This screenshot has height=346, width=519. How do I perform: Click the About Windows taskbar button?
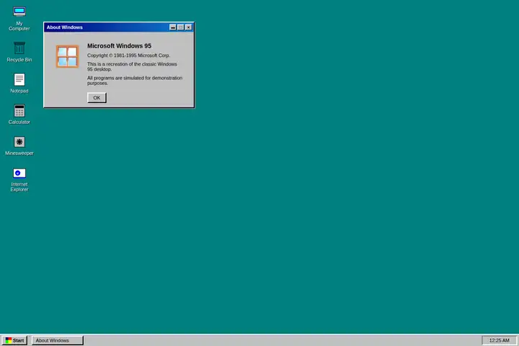pyautogui.click(x=58, y=340)
